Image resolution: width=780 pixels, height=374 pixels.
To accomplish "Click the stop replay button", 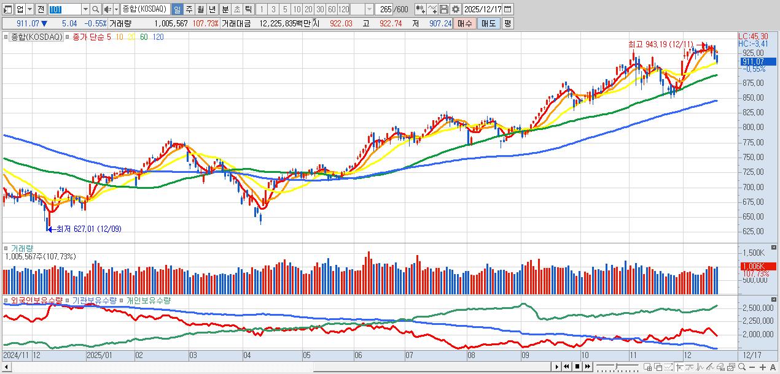I will [577, 367].
